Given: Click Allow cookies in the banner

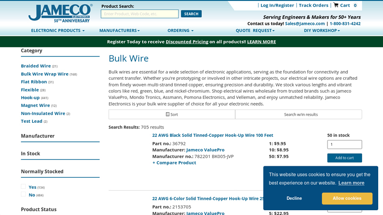Looking at the screenshot, I should coord(347,198).
